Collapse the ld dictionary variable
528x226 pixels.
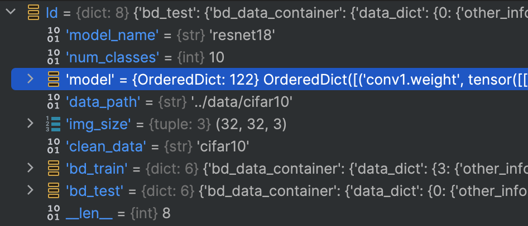(x=11, y=12)
